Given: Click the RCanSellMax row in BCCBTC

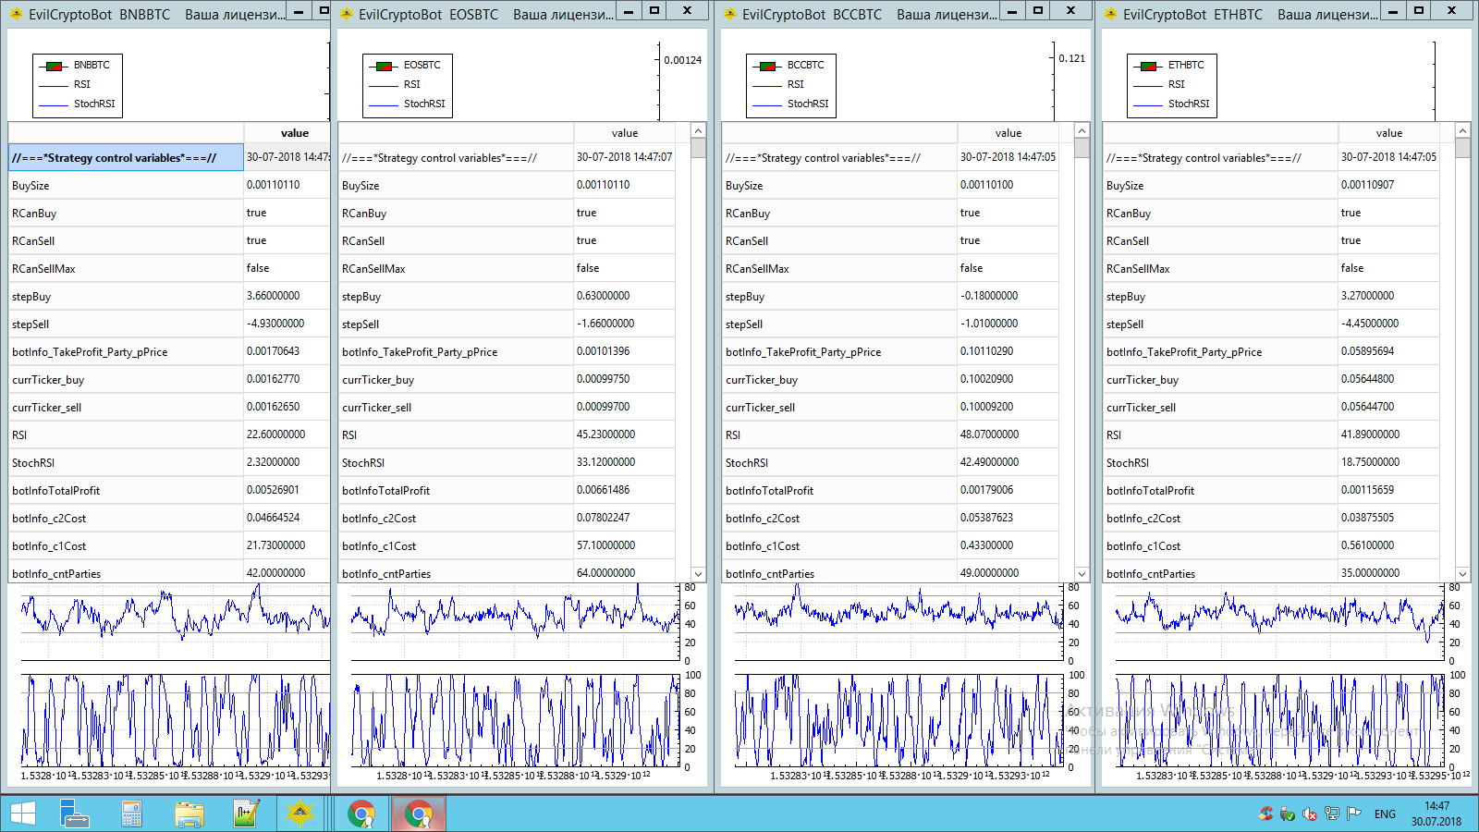Looking at the screenshot, I should (x=890, y=268).
